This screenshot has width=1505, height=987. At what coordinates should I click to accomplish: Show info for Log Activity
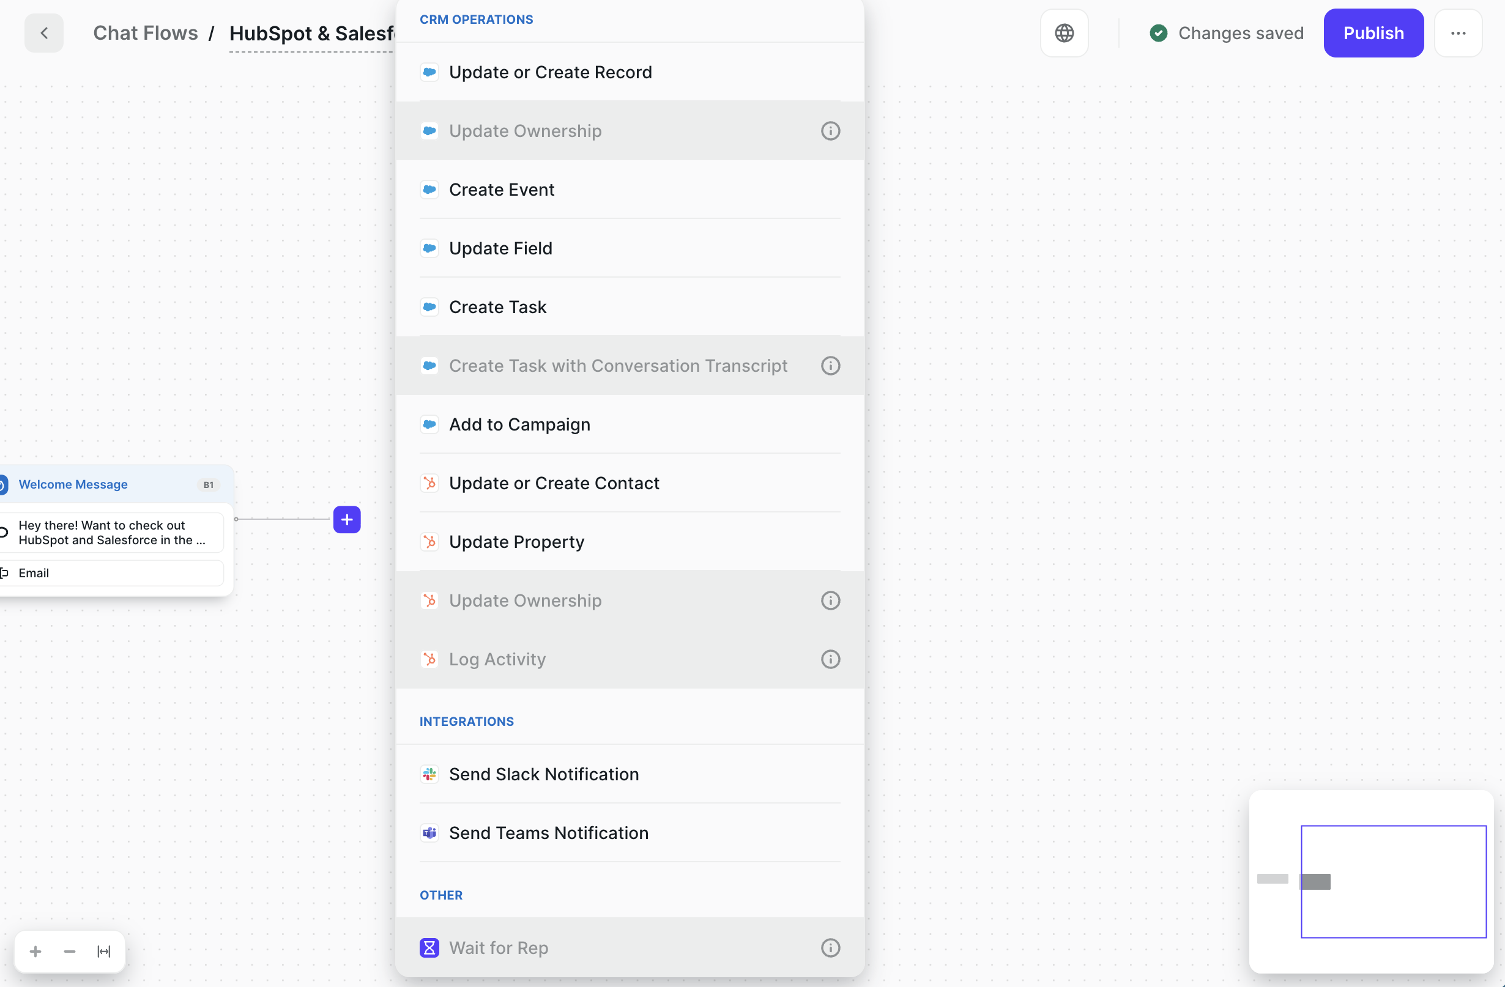coord(830,659)
